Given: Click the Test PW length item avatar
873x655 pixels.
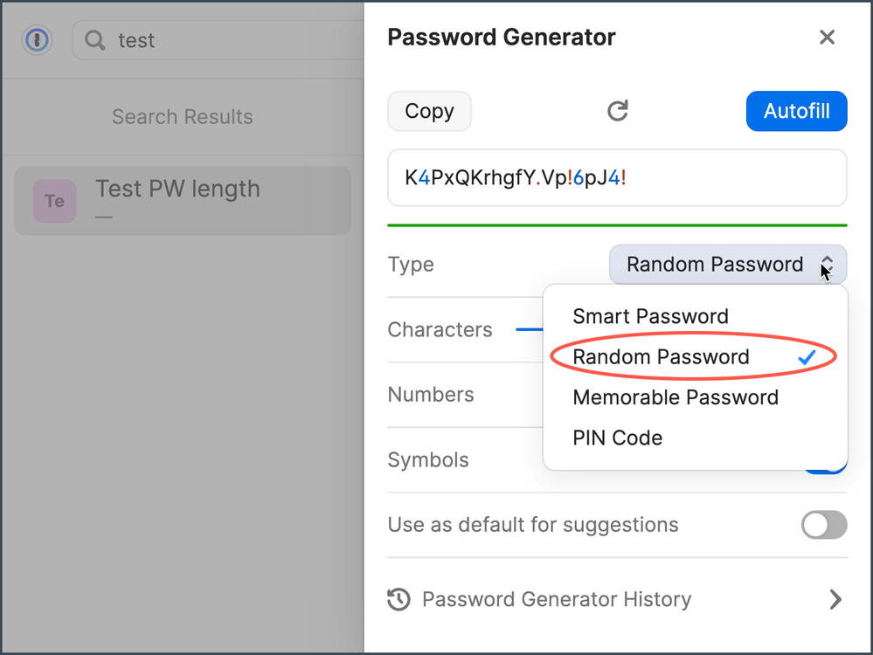Looking at the screenshot, I should tap(54, 202).
